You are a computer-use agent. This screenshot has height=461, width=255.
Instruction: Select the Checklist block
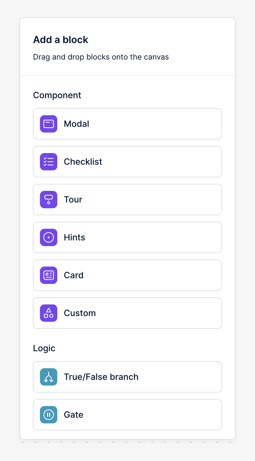point(127,161)
